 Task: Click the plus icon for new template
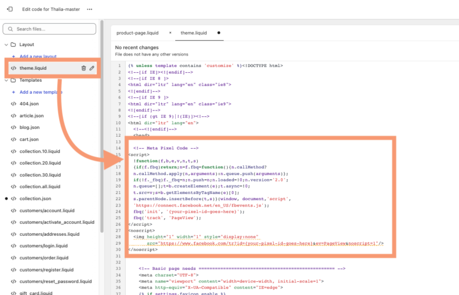[x=13, y=92]
